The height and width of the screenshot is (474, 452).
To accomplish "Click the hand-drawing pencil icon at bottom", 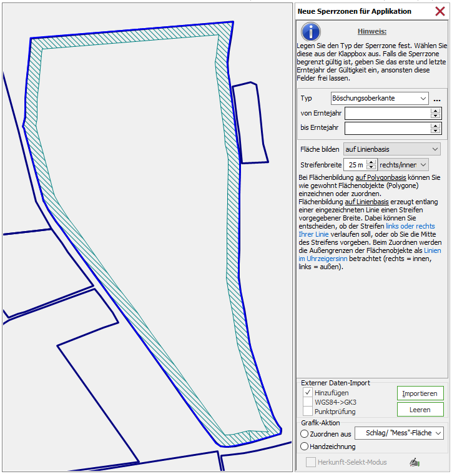I will 413,462.
